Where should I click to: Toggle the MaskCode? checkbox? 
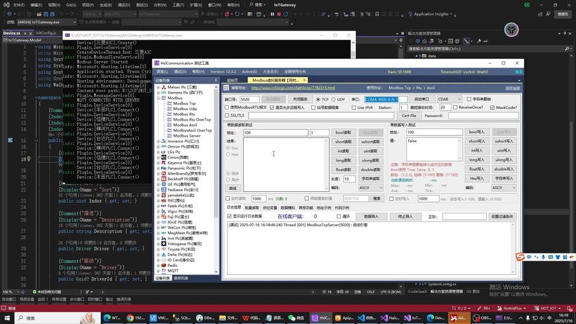pyautogui.click(x=492, y=108)
